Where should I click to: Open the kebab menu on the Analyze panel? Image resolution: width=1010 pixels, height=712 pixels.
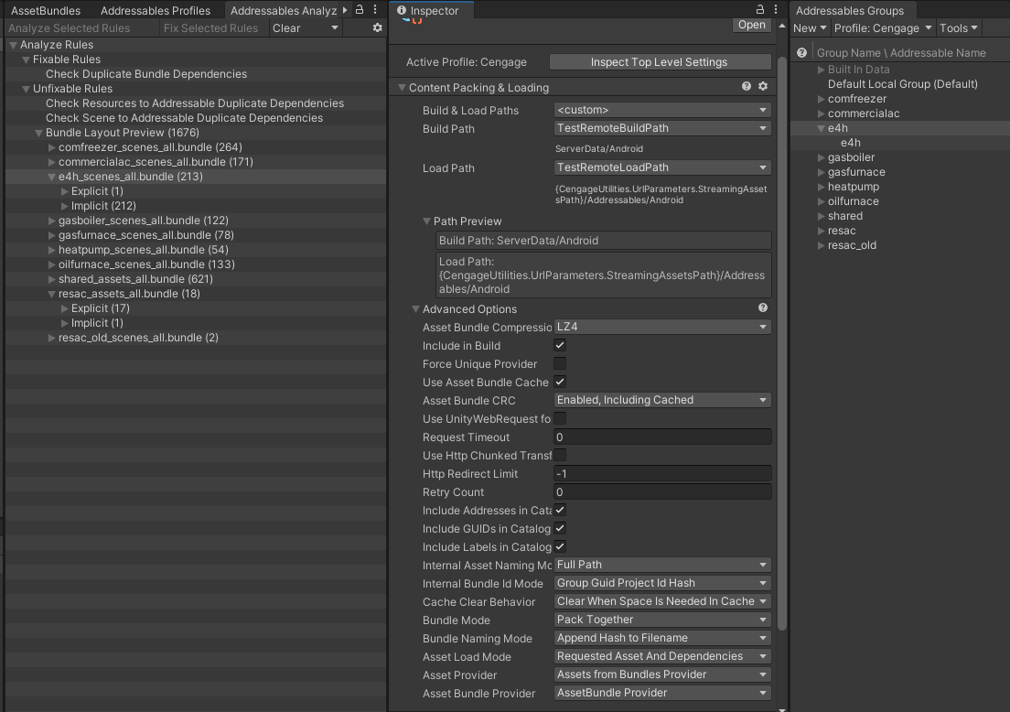pos(375,8)
